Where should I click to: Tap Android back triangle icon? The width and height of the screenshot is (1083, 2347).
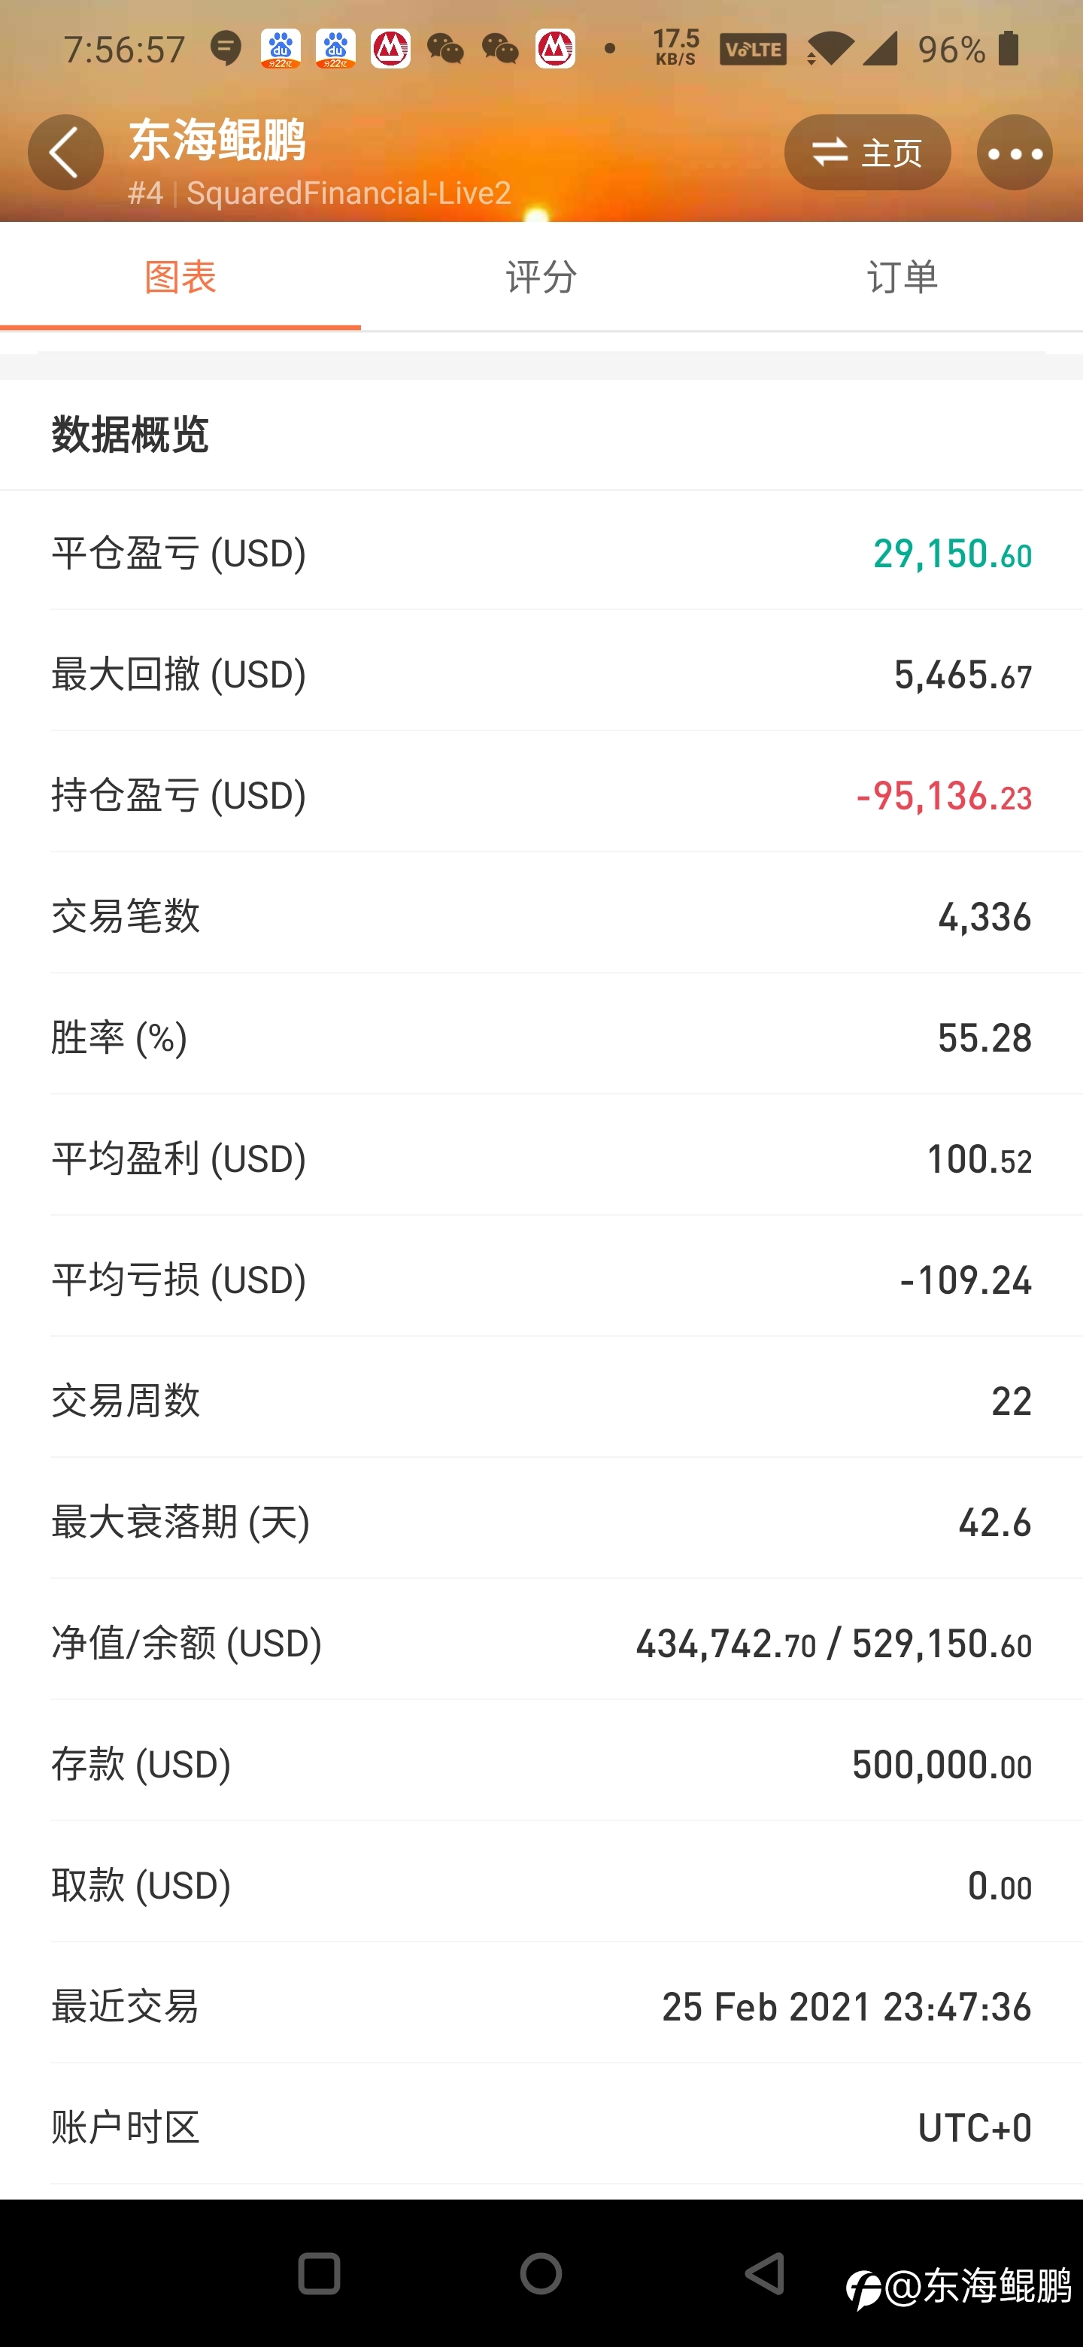[765, 2274]
